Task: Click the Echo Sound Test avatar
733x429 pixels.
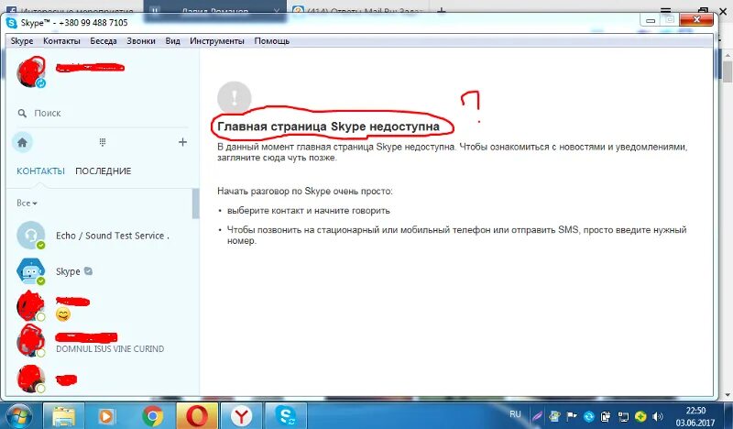Action: point(31,235)
